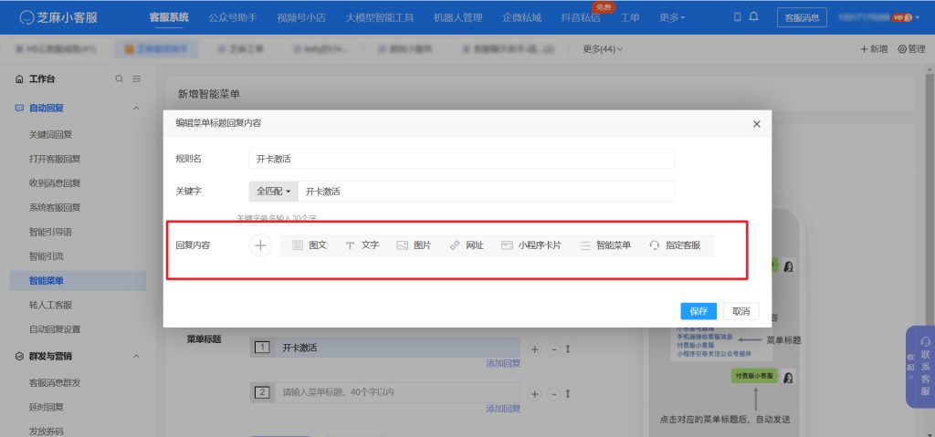This screenshot has height=437, width=935.
Task: Switch to 客服系统 top tab
Action: point(169,17)
